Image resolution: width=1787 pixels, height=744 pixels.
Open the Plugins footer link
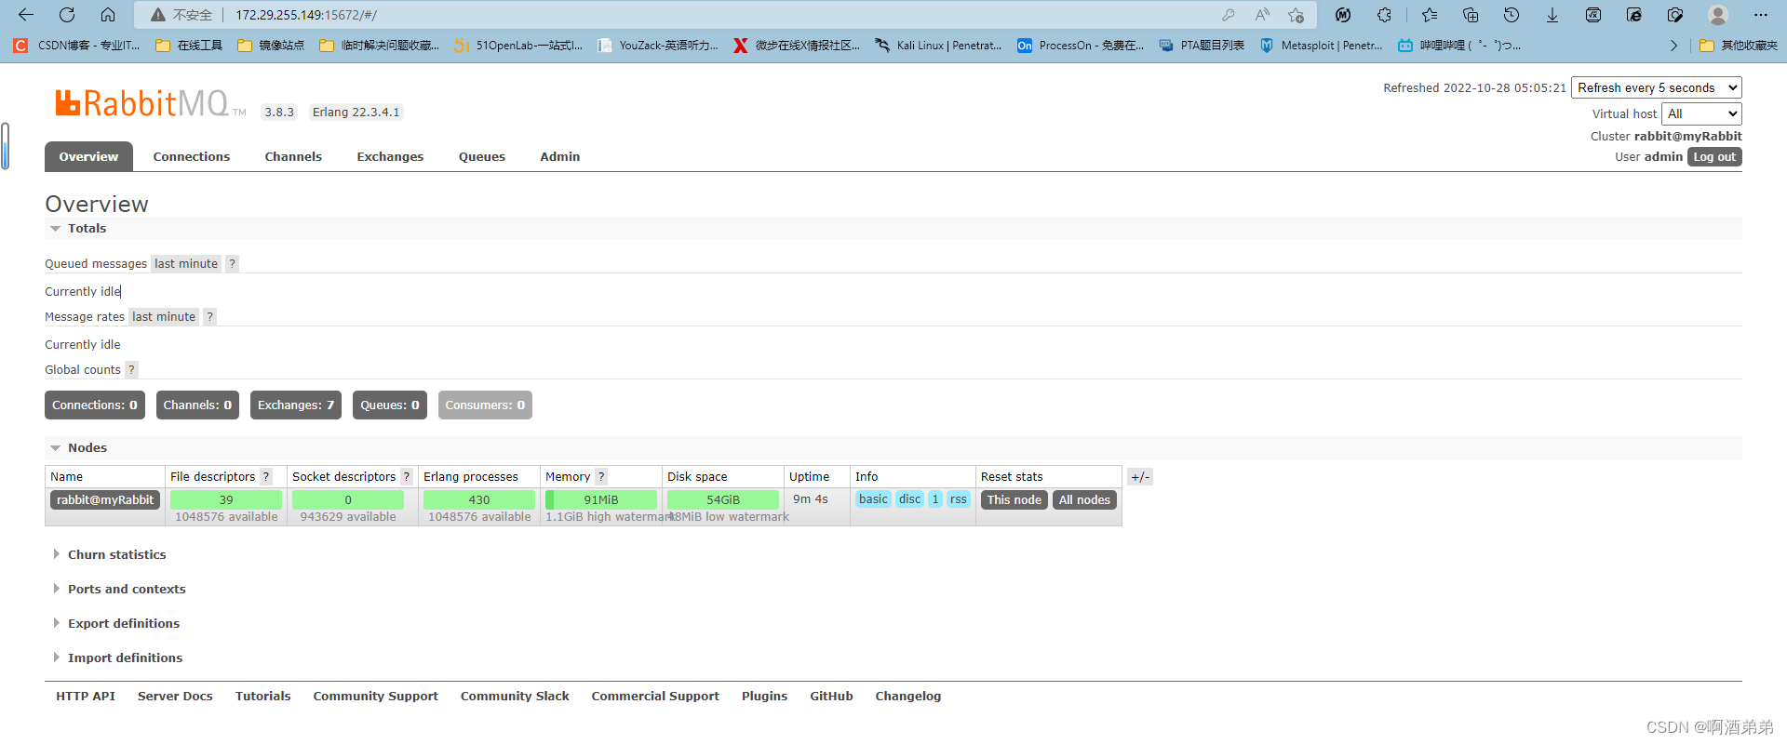pyautogui.click(x=764, y=696)
